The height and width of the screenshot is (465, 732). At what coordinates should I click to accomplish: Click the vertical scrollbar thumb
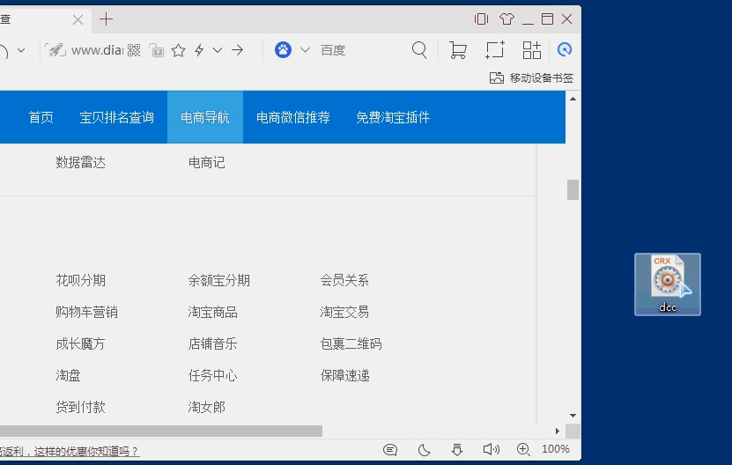click(x=573, y=189)
